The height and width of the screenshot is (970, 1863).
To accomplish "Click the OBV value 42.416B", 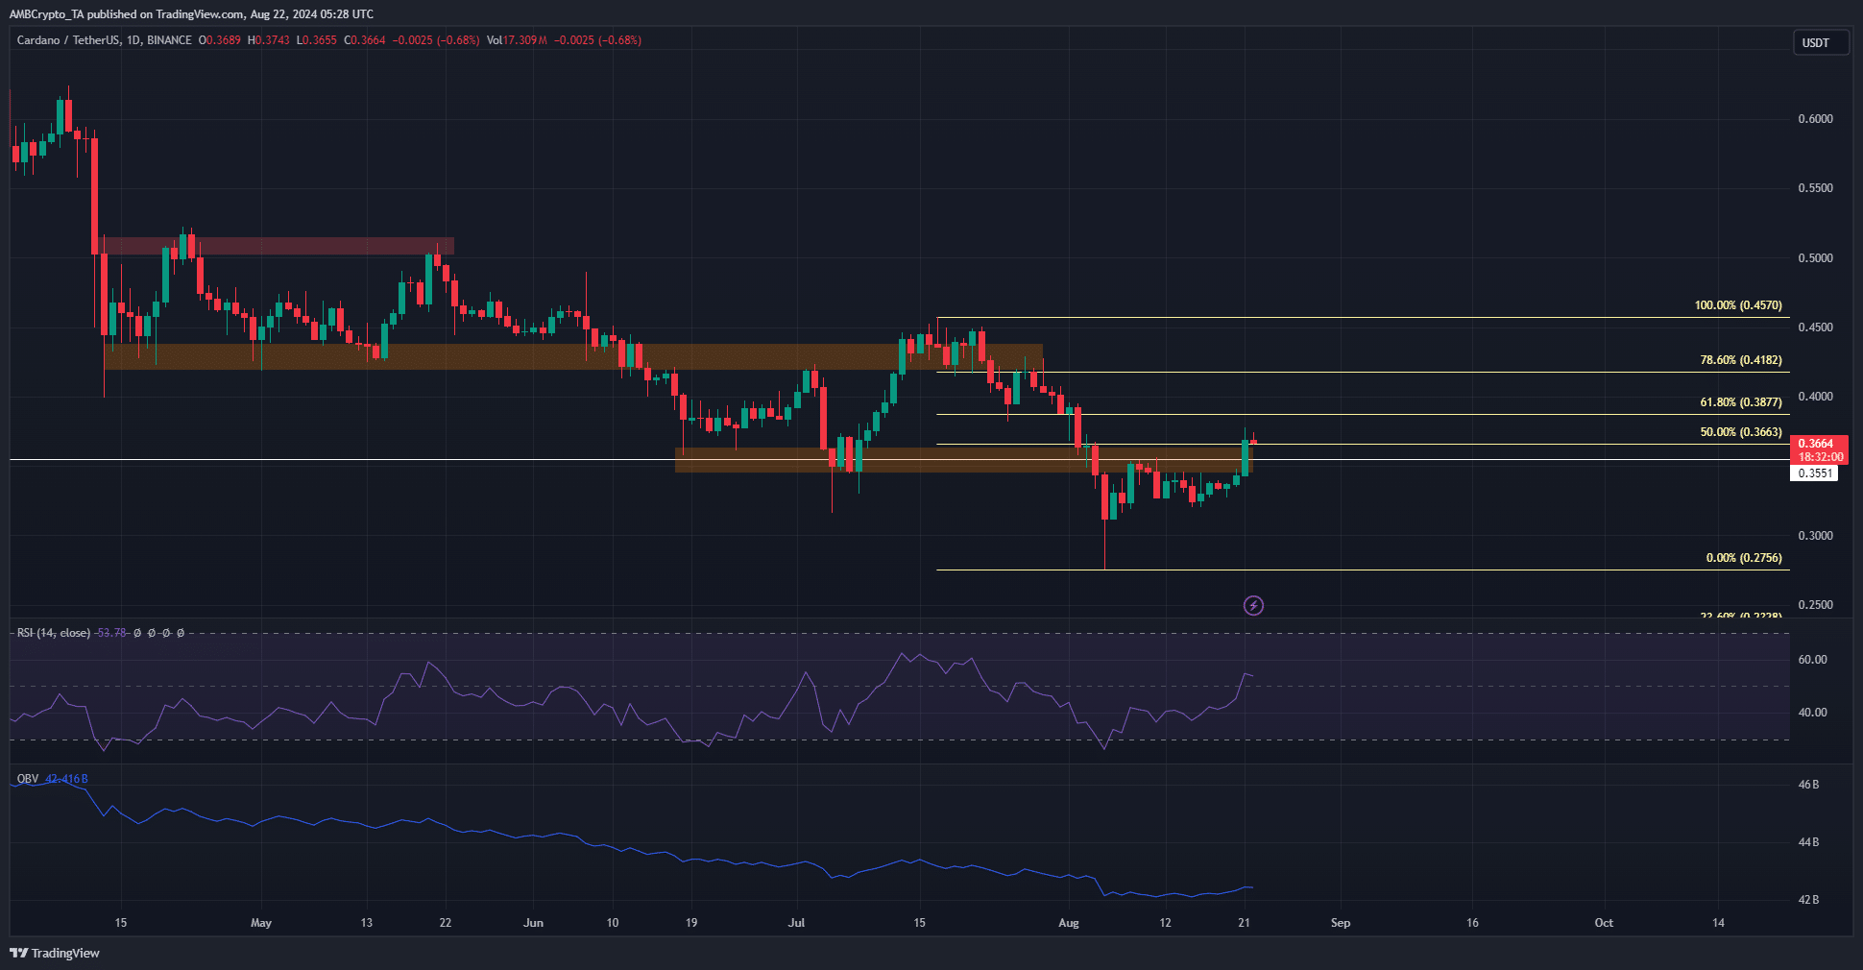I will [x=66, y=779].
